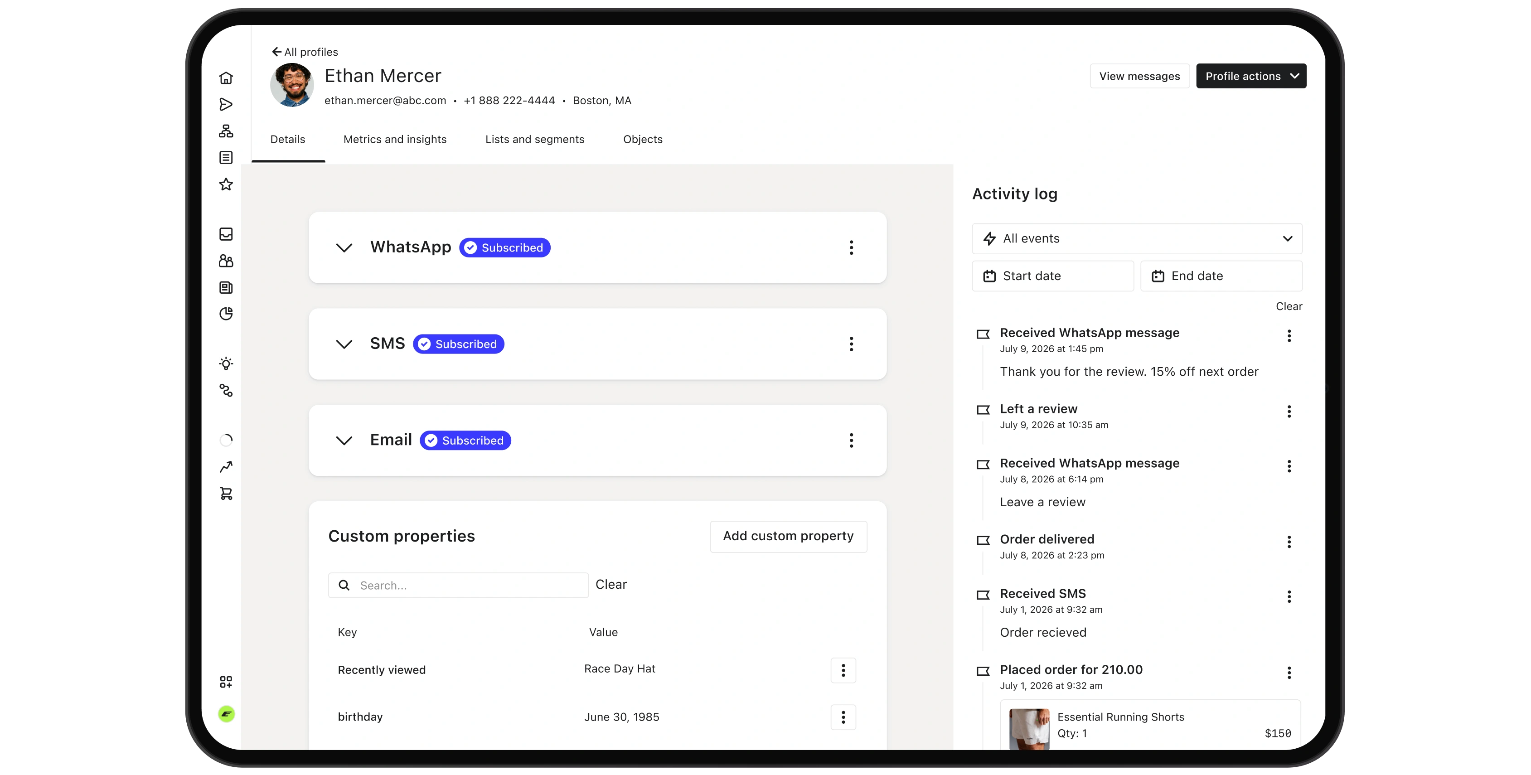Open menu for July 8 WhatsApp message event

click(x=1289, y=466)
